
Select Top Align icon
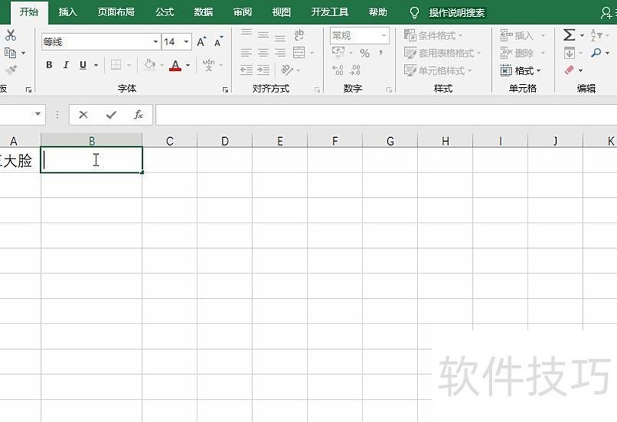tap(246, 33)
